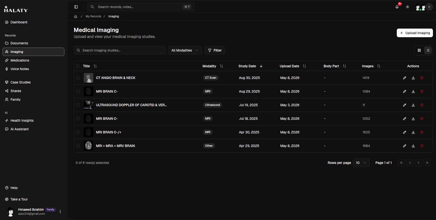Delete the Jul 18, 2025 MRI study
This screenshot has width=436, height=220.
point(422,119)
